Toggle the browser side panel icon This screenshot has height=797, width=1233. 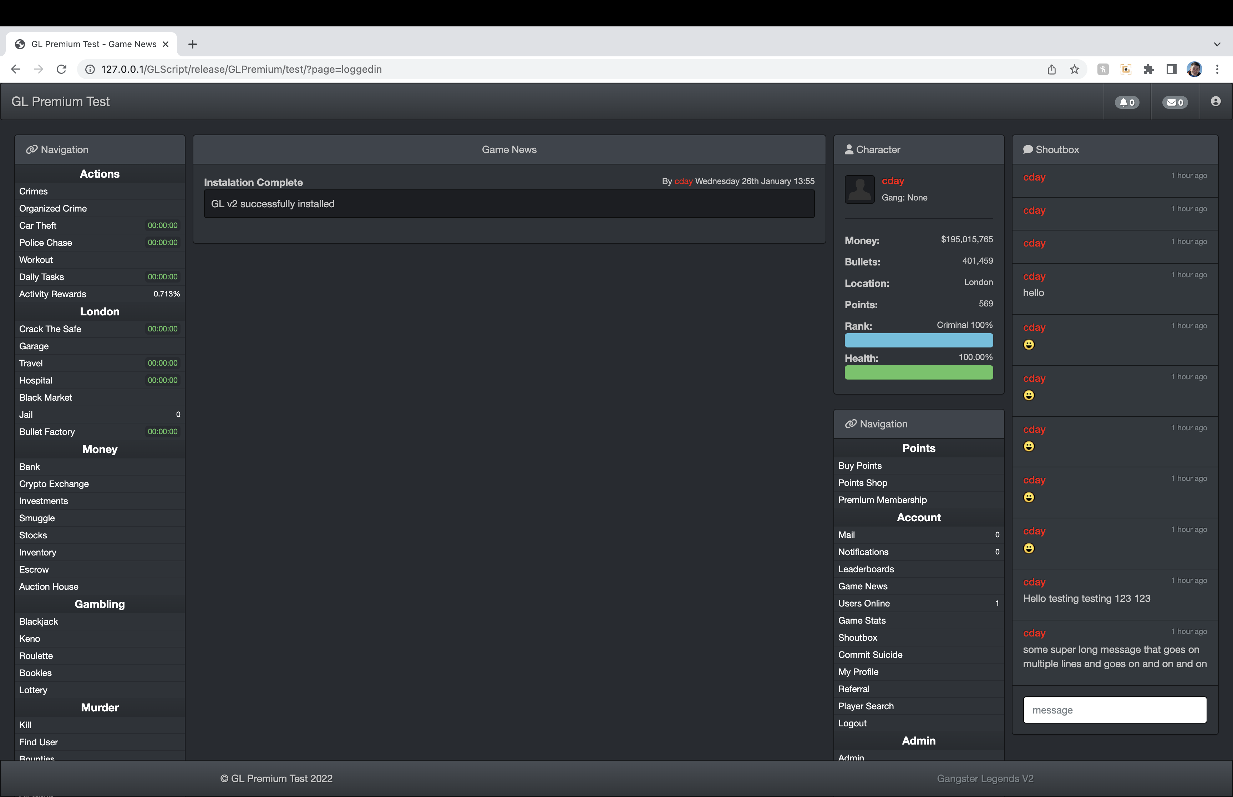[1171, 69]
